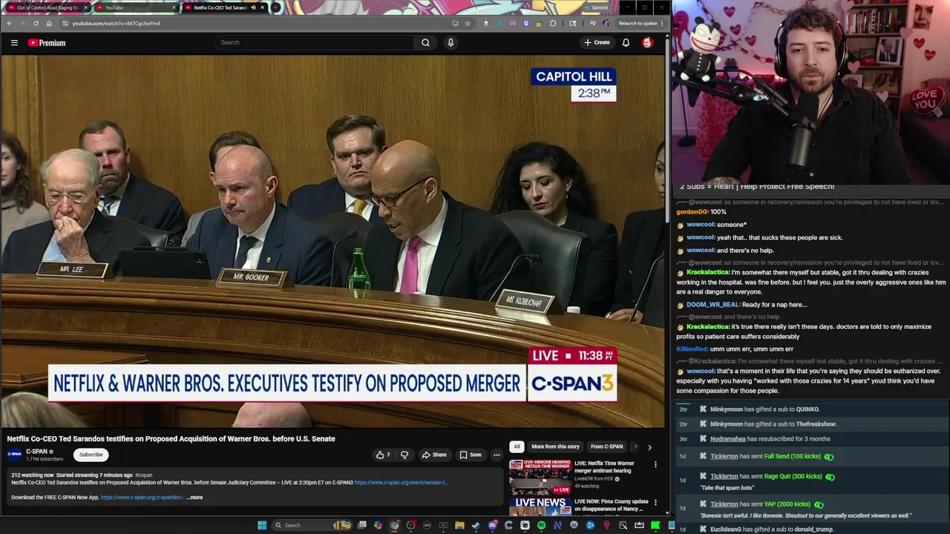950x534 pixels.
Task: Open YouTube account avatar menu
Action: tap(647, 42)
